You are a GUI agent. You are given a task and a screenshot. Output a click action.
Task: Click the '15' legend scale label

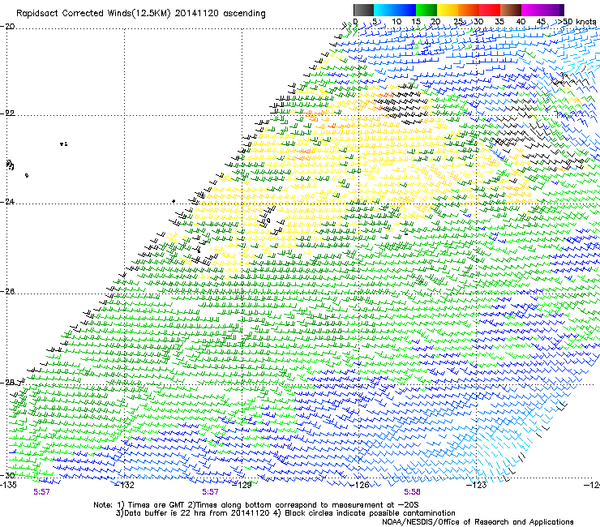416,22
